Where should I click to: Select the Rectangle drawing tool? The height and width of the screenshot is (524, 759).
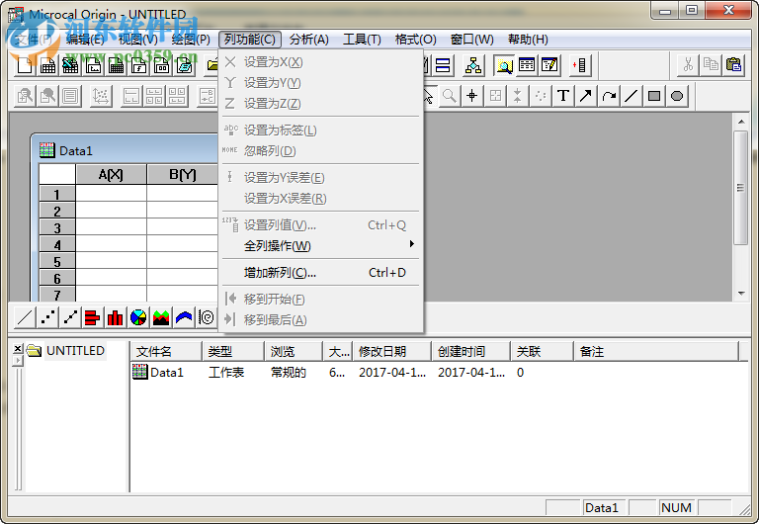tap(654, 96)
